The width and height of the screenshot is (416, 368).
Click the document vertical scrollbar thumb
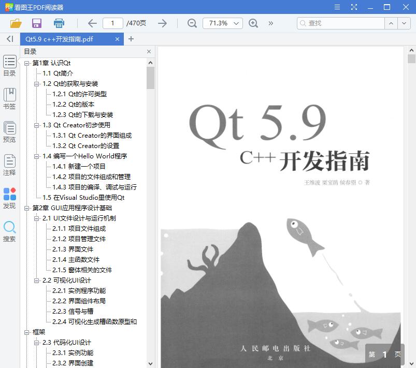pyautogui.click(x=411, y=58)
